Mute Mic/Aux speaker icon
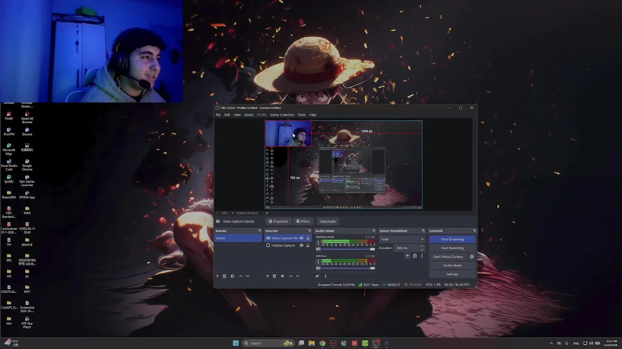 point(318,268)
